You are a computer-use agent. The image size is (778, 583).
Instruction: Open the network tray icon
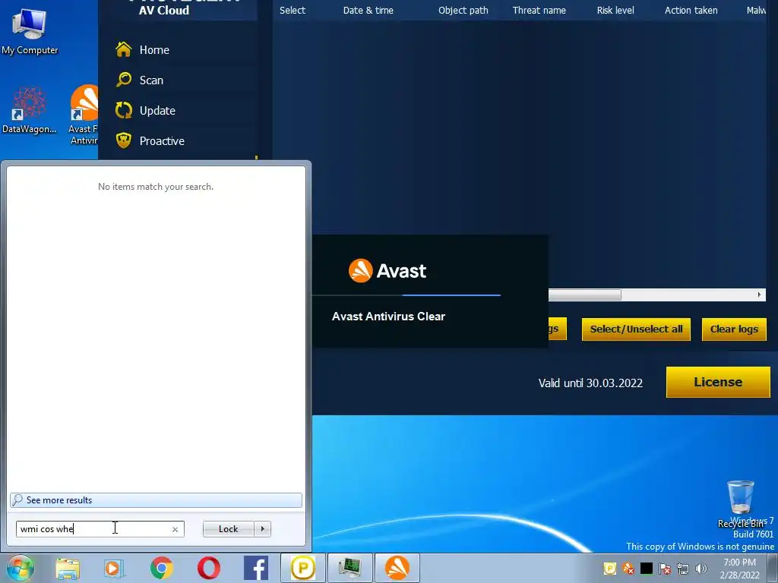[683, 569]
